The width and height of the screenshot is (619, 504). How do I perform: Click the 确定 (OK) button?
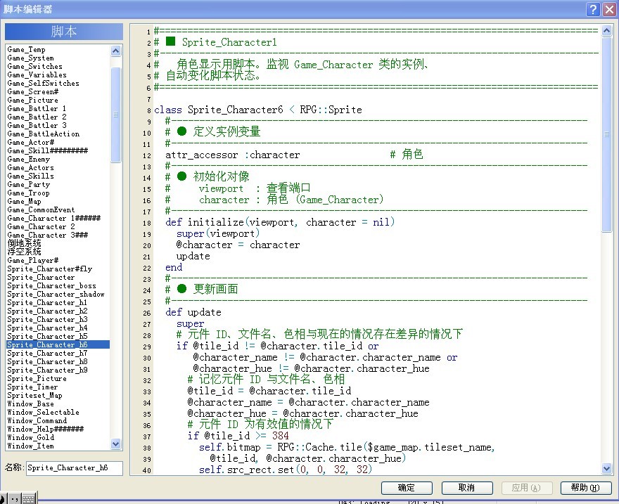pos(407,488)
